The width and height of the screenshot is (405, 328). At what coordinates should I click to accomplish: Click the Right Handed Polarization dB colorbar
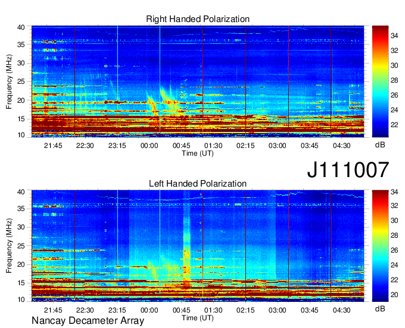(x=380, y=81)
